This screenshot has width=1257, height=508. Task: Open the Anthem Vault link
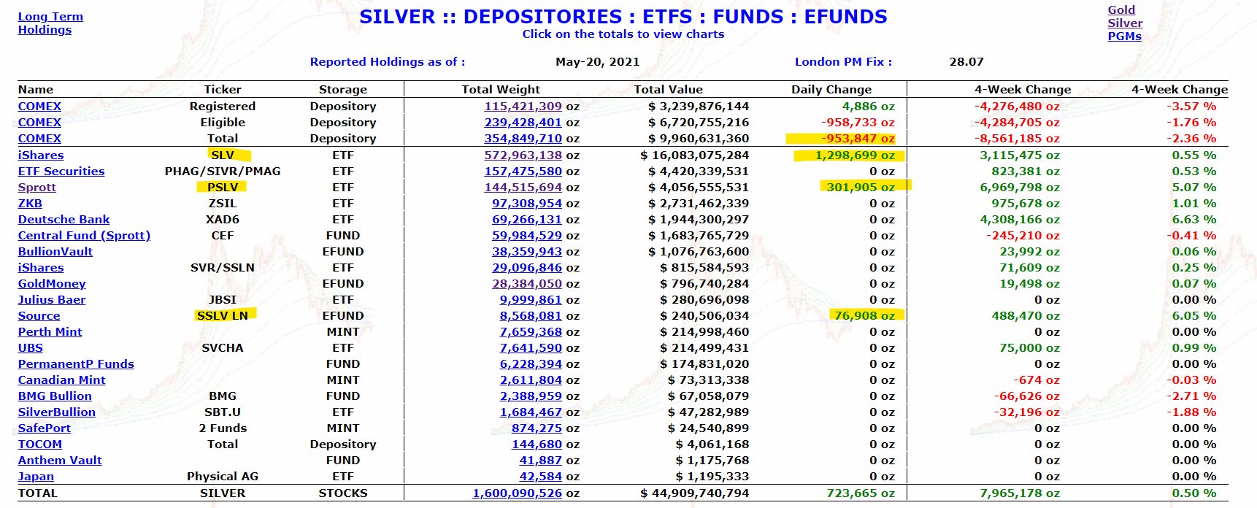60,461
